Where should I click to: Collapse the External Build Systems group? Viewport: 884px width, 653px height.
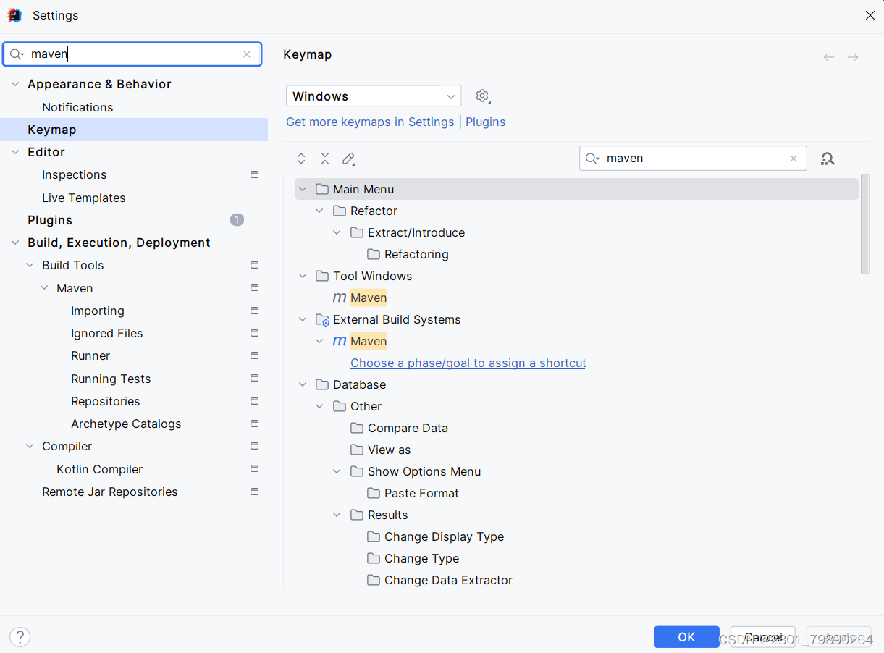pos(303,319)
